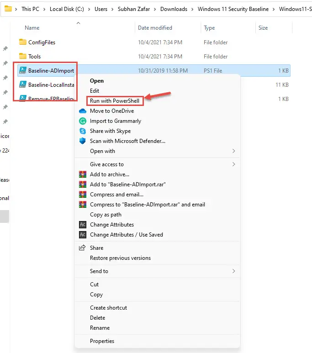Viewport: 312px width, 353px height.
Task: Choose Open in the context menu
Action: pyautogui.click(x=97, y=81)
